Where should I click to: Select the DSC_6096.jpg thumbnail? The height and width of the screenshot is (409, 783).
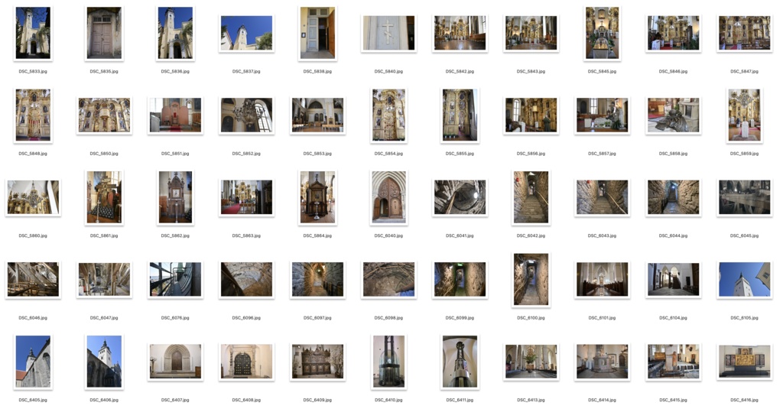[x=247, y=279]
